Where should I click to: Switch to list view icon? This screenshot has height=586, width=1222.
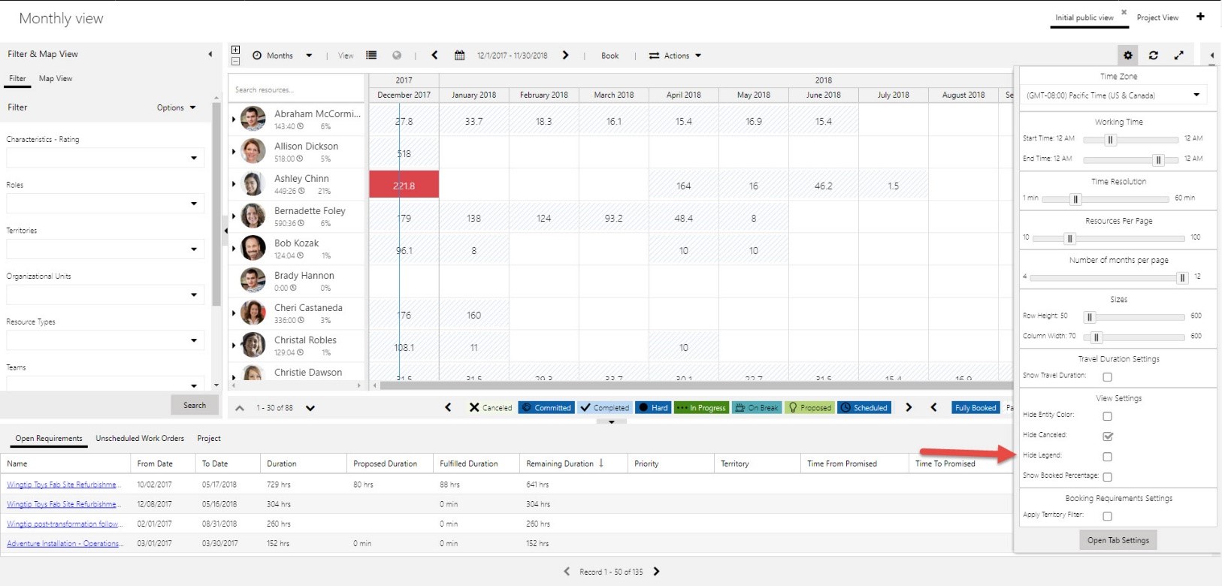(x=371, y=56)
